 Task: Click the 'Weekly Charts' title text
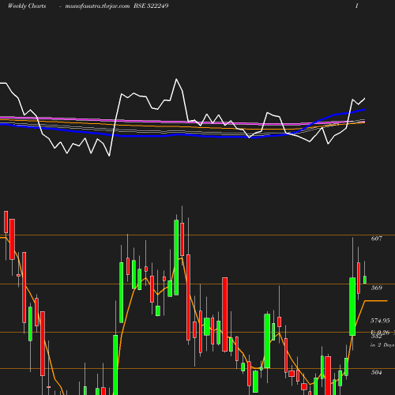[x=27, y=6]
